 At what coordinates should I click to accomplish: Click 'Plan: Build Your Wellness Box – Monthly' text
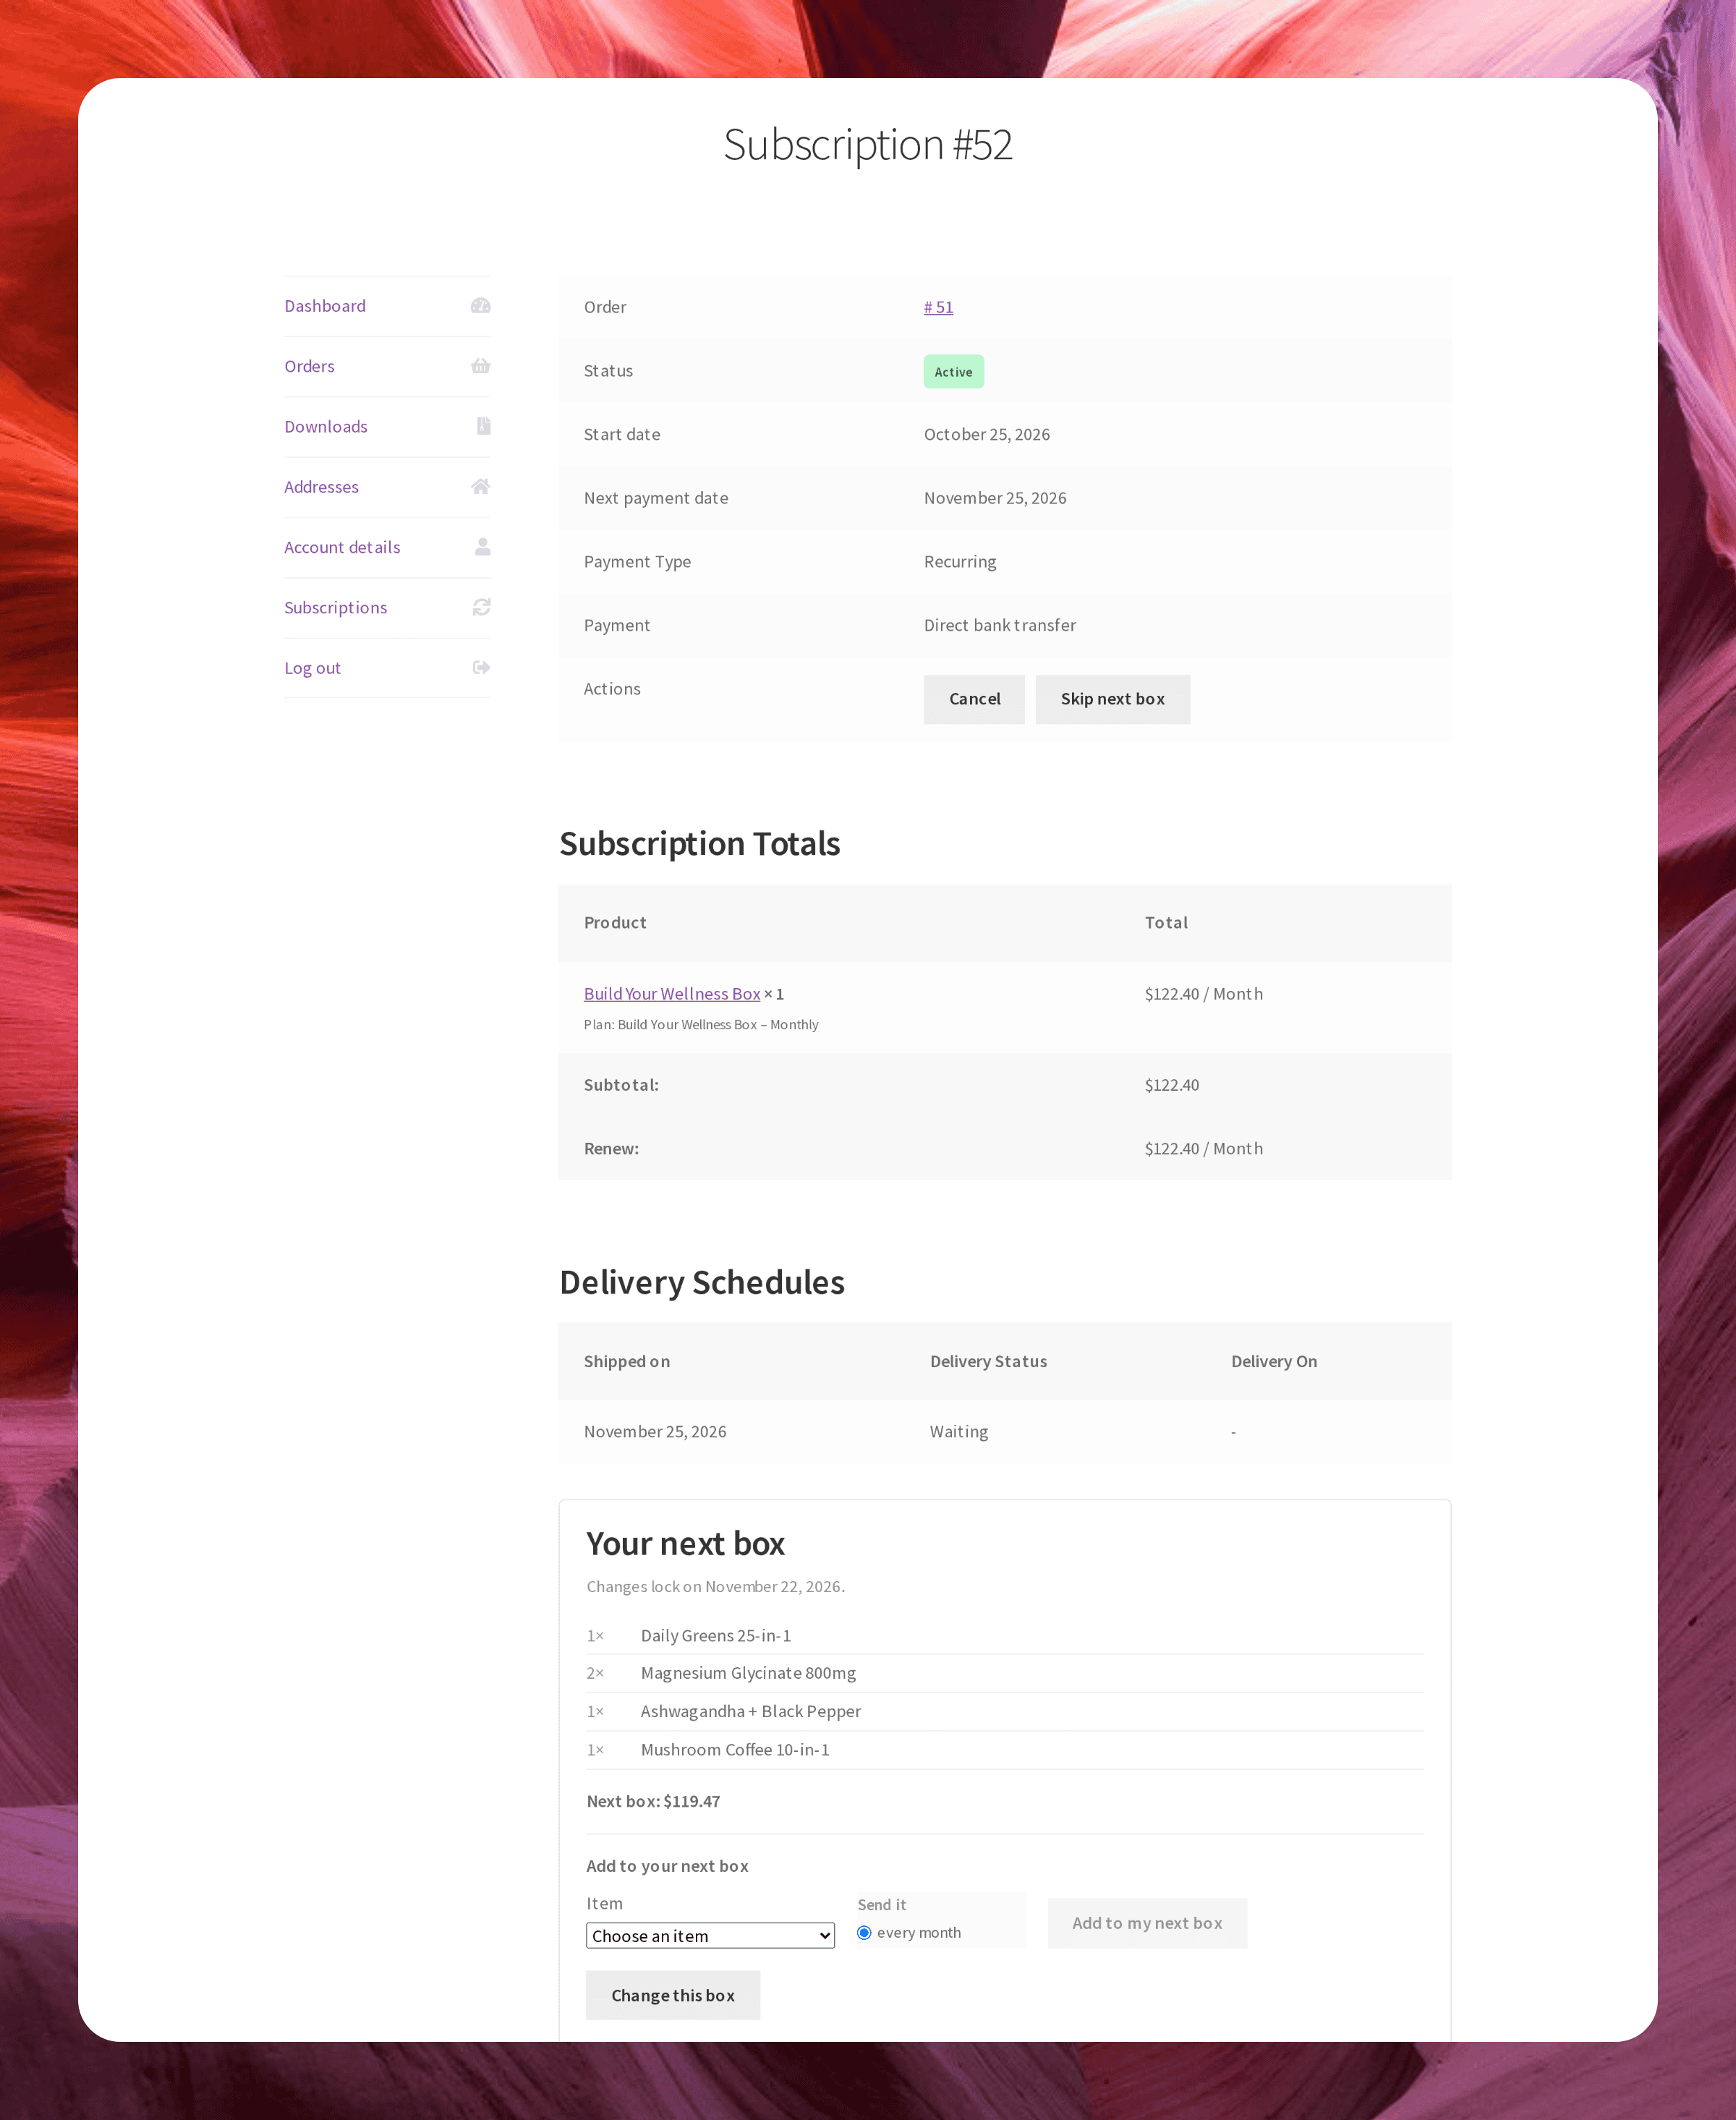click(x=701, y=1025)
